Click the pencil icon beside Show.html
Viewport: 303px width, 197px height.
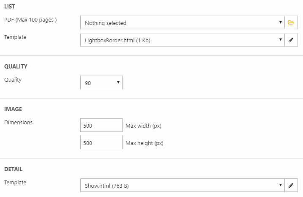291,185
